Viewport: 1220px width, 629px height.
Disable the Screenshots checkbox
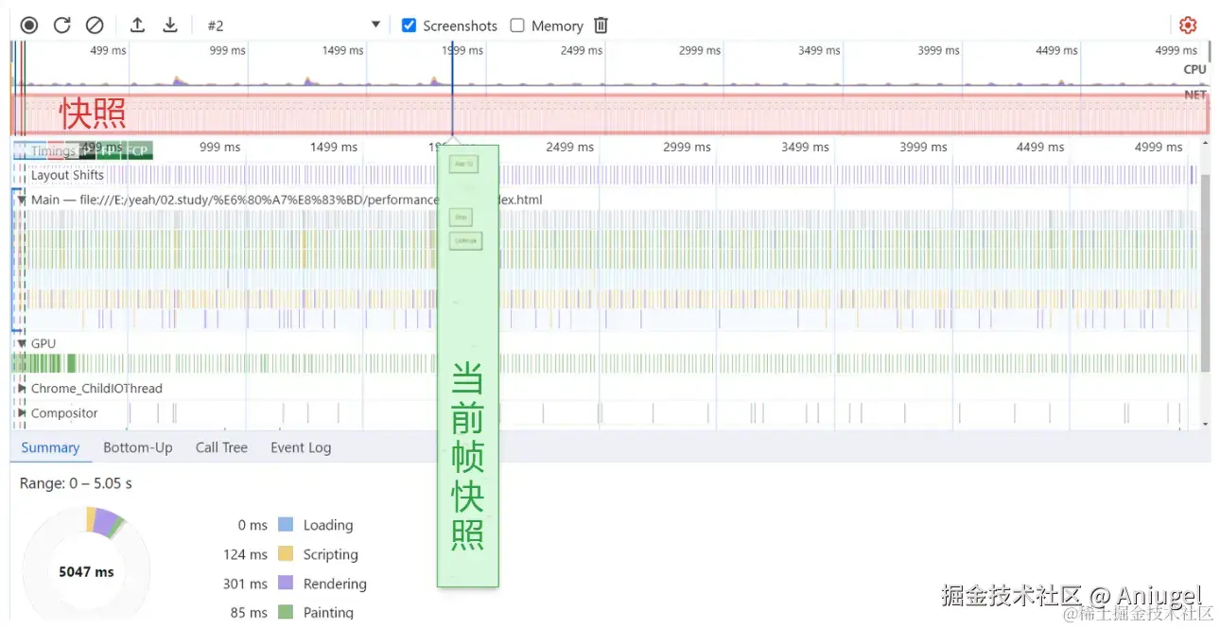pos(410,26)
